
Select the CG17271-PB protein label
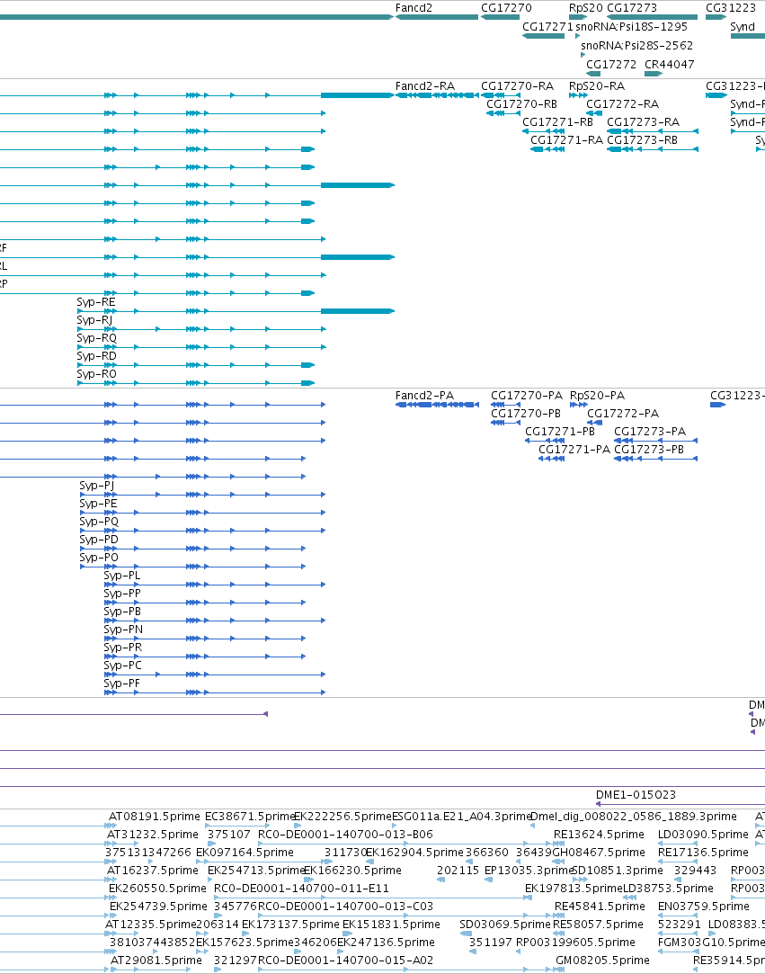(560, 432)
